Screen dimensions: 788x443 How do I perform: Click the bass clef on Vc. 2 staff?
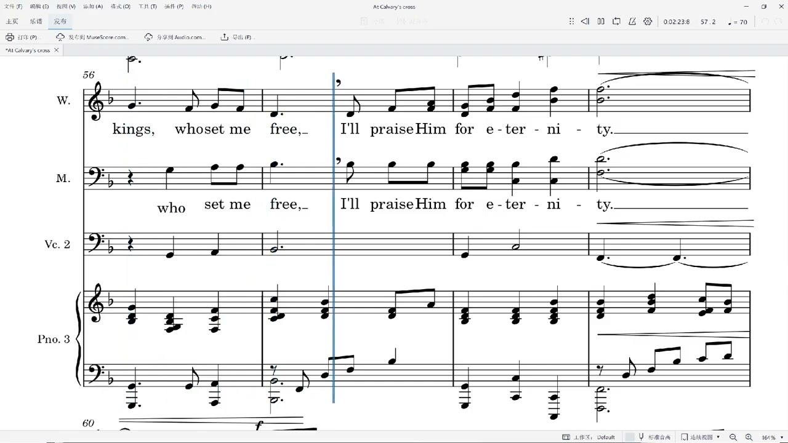click(96, 242)
